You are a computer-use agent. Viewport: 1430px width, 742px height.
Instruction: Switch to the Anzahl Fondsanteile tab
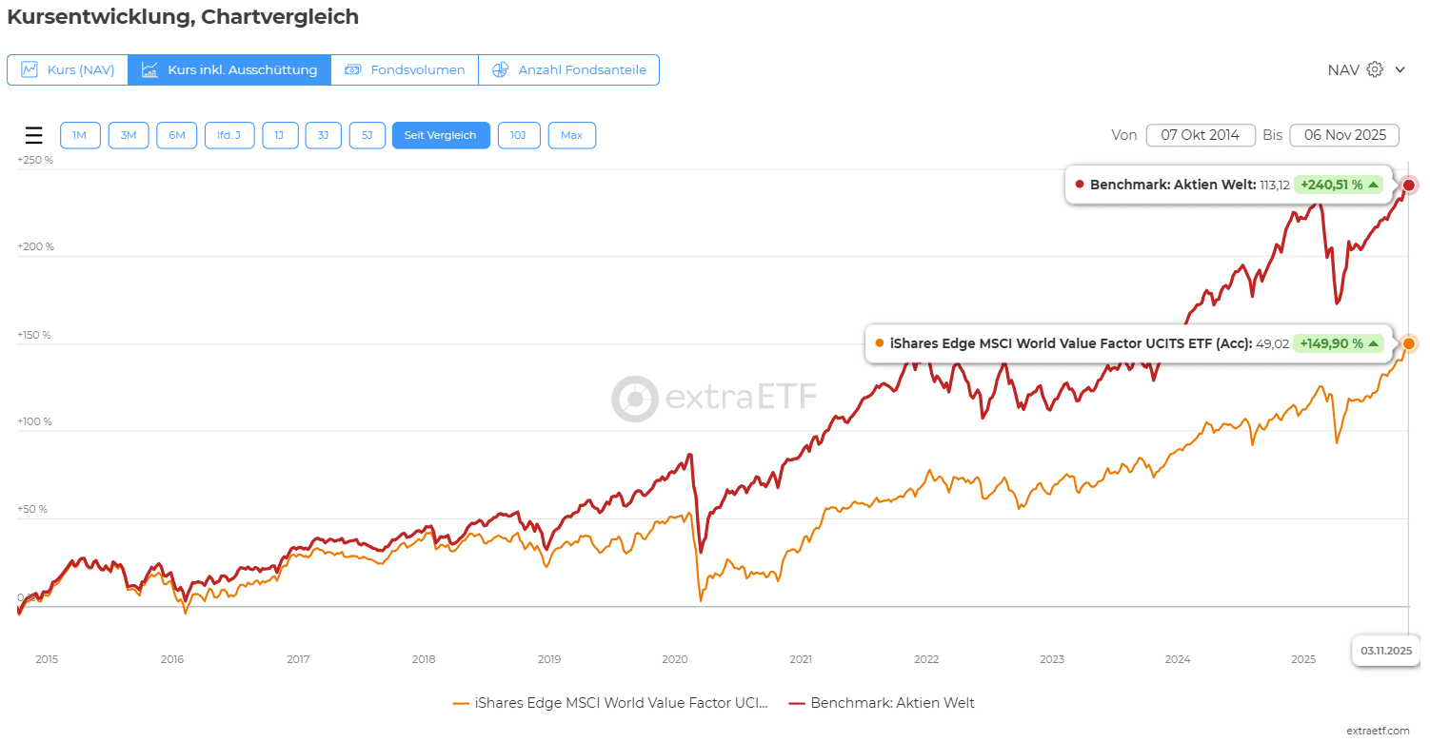tap(582, 69)
